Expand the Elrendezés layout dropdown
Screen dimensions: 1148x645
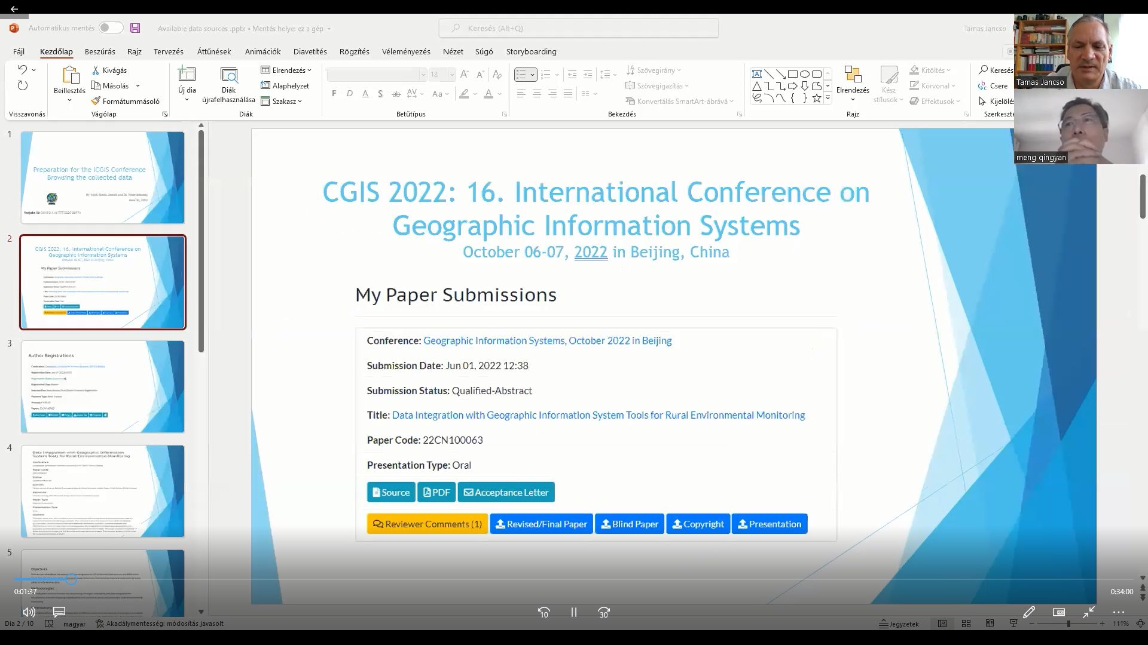(x=286, y=70)
